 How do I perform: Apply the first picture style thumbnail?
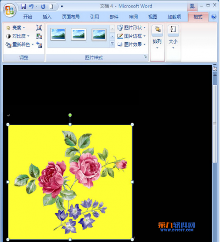[58, 34]
